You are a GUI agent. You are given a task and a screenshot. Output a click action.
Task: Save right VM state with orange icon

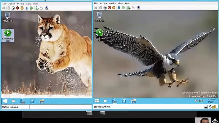pyautogui.click(x=114, y=8)
